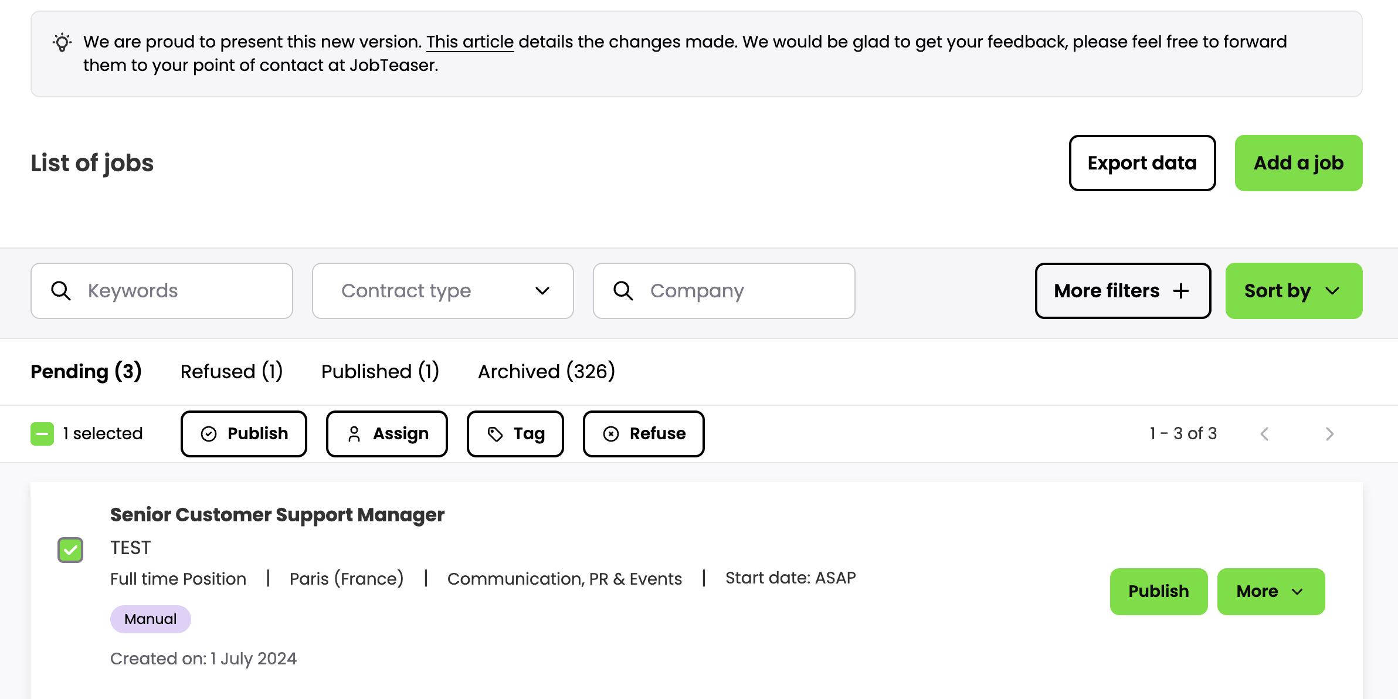Screen dimensions: 1398x699
Task: Switch to the Refused (1) tab
Action: 232,372
